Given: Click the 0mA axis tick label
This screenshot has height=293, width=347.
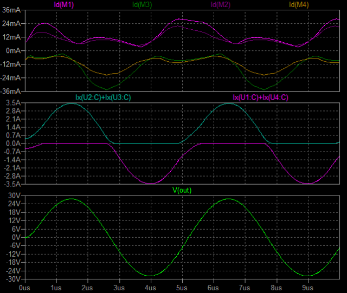Looking at the screenshot, I should [12, 51].
